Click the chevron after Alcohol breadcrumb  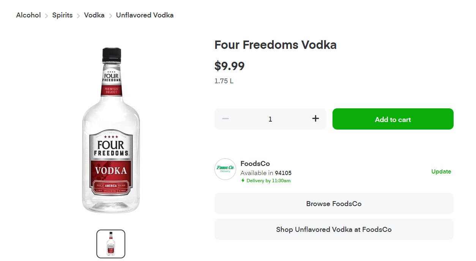pos(47,16)
